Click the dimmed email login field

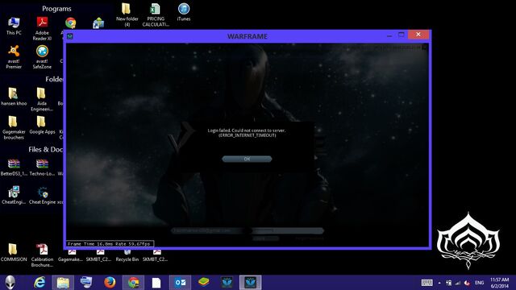pyautogui.click(x=210, y=231)
